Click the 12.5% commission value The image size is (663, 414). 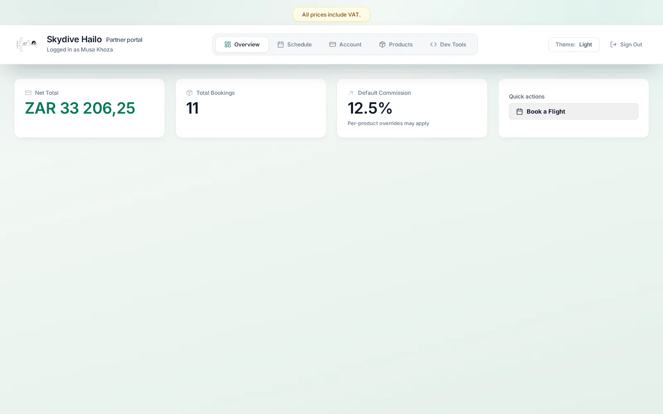click(370, 108)
